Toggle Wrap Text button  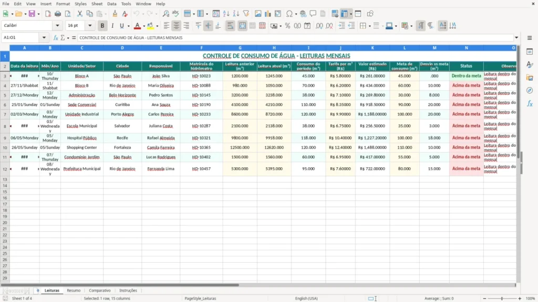point(230,26)
